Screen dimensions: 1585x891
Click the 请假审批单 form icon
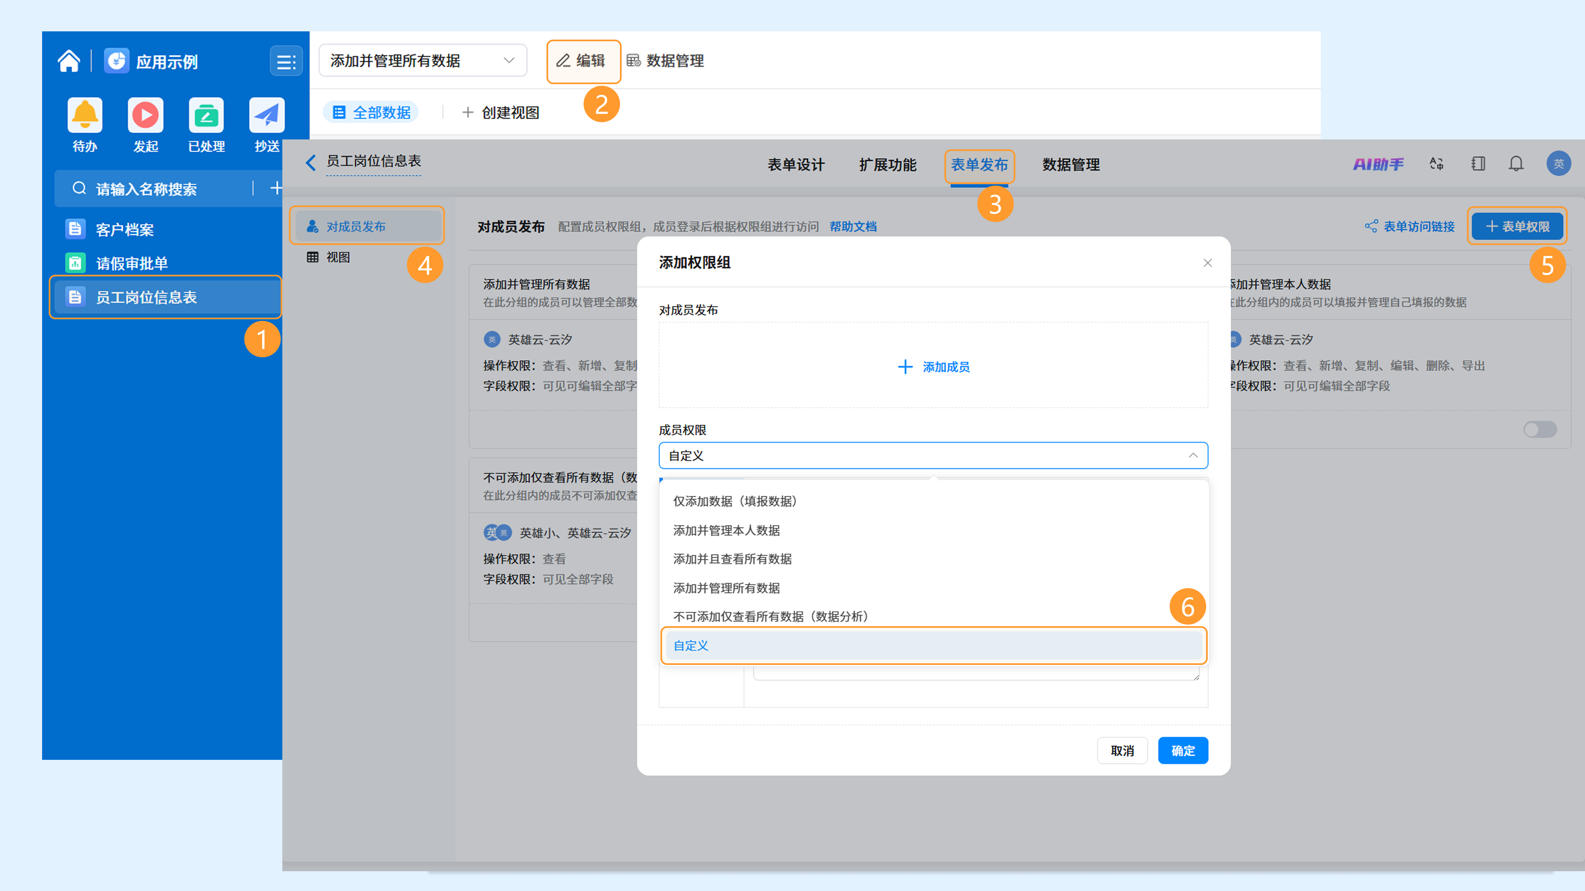(x=75, y=263)
